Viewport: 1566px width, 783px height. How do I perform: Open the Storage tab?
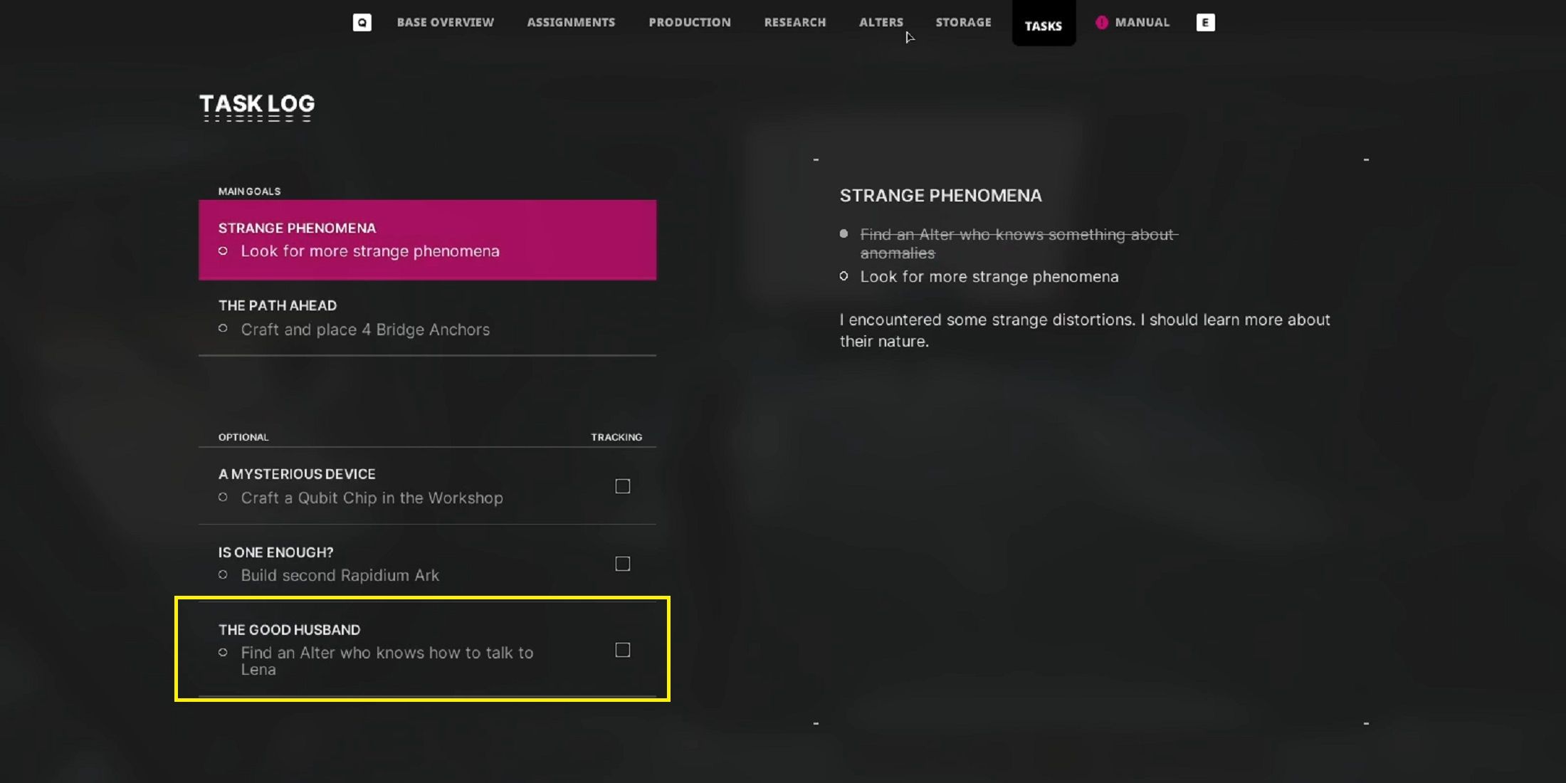963,23
